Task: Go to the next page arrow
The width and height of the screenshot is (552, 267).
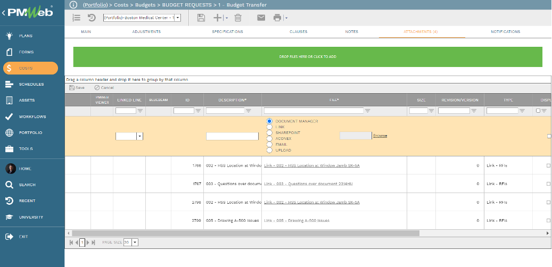Action: pyautogui.click(x=88, y=243)
